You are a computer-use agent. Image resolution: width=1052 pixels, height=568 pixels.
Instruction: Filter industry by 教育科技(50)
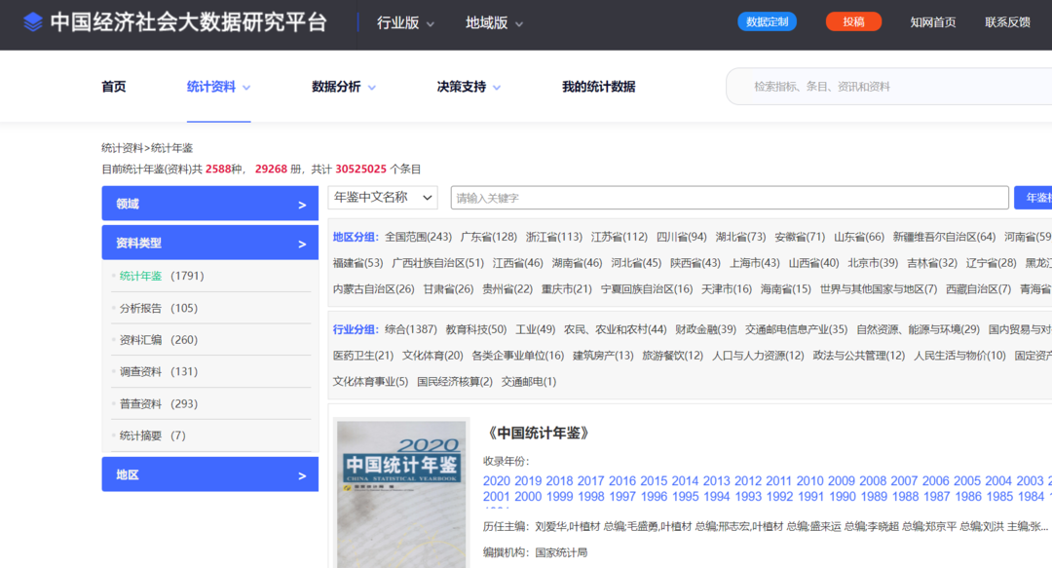point(475,329)
